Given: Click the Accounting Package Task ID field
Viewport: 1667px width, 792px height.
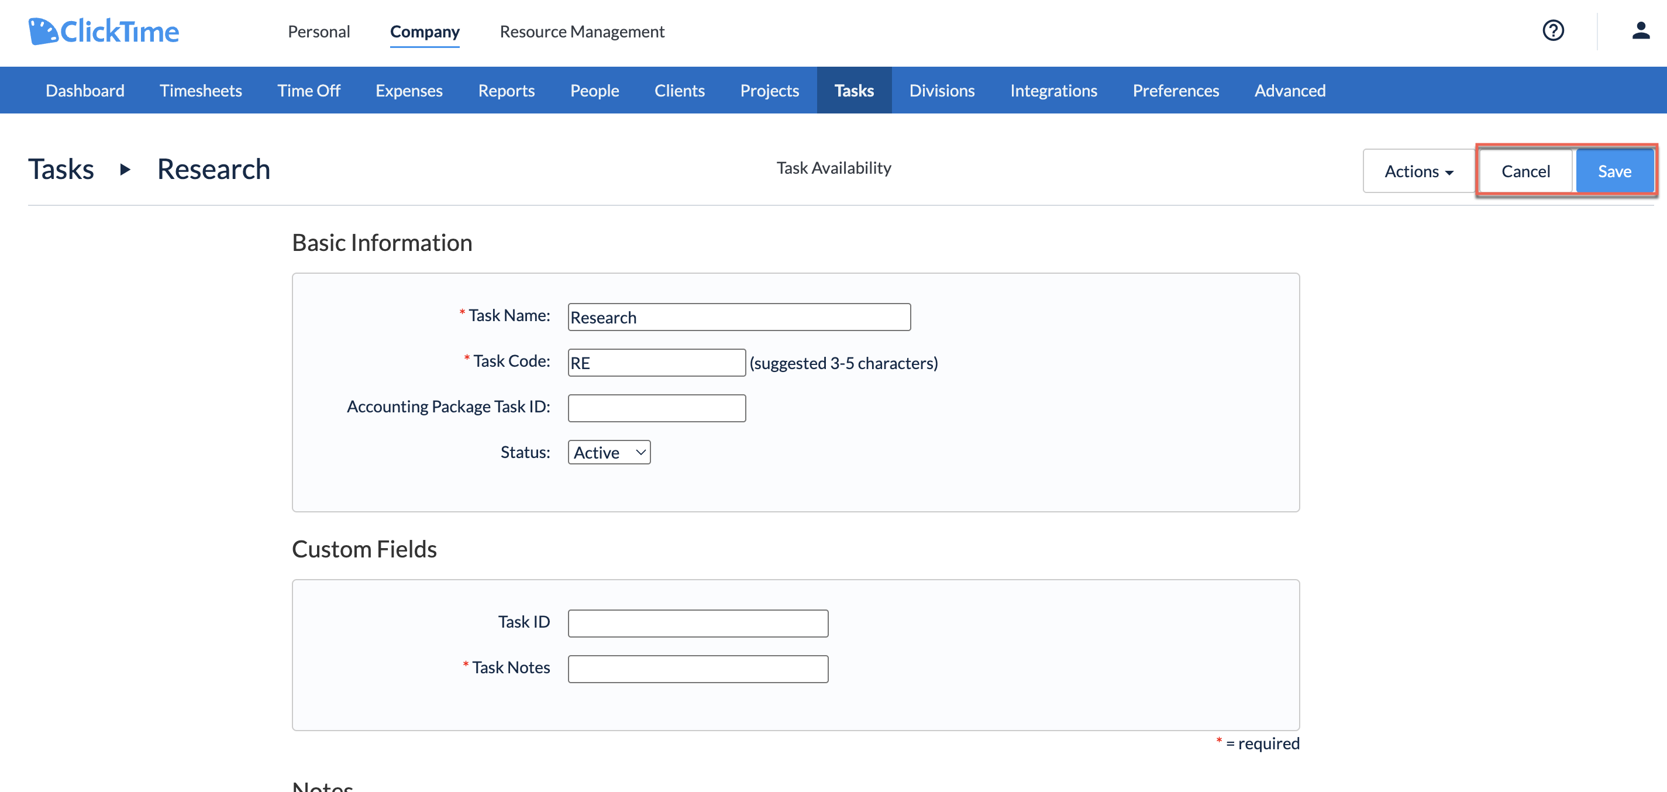Looking at the screenshot, I should pyautogui.click(x=656, y=408).
